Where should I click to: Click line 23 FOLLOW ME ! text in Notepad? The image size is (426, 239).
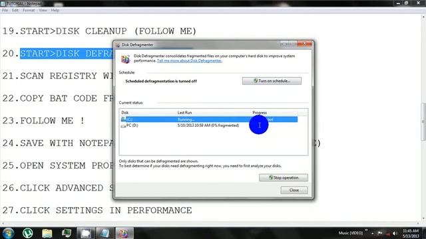tap(52, 121)
